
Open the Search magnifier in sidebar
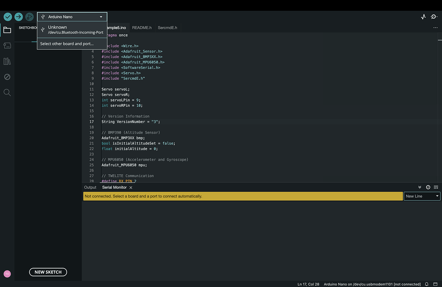[7, 92]
